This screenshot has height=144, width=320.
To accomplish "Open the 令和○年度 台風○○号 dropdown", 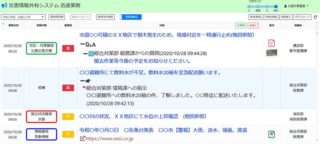I will (23, 17).
